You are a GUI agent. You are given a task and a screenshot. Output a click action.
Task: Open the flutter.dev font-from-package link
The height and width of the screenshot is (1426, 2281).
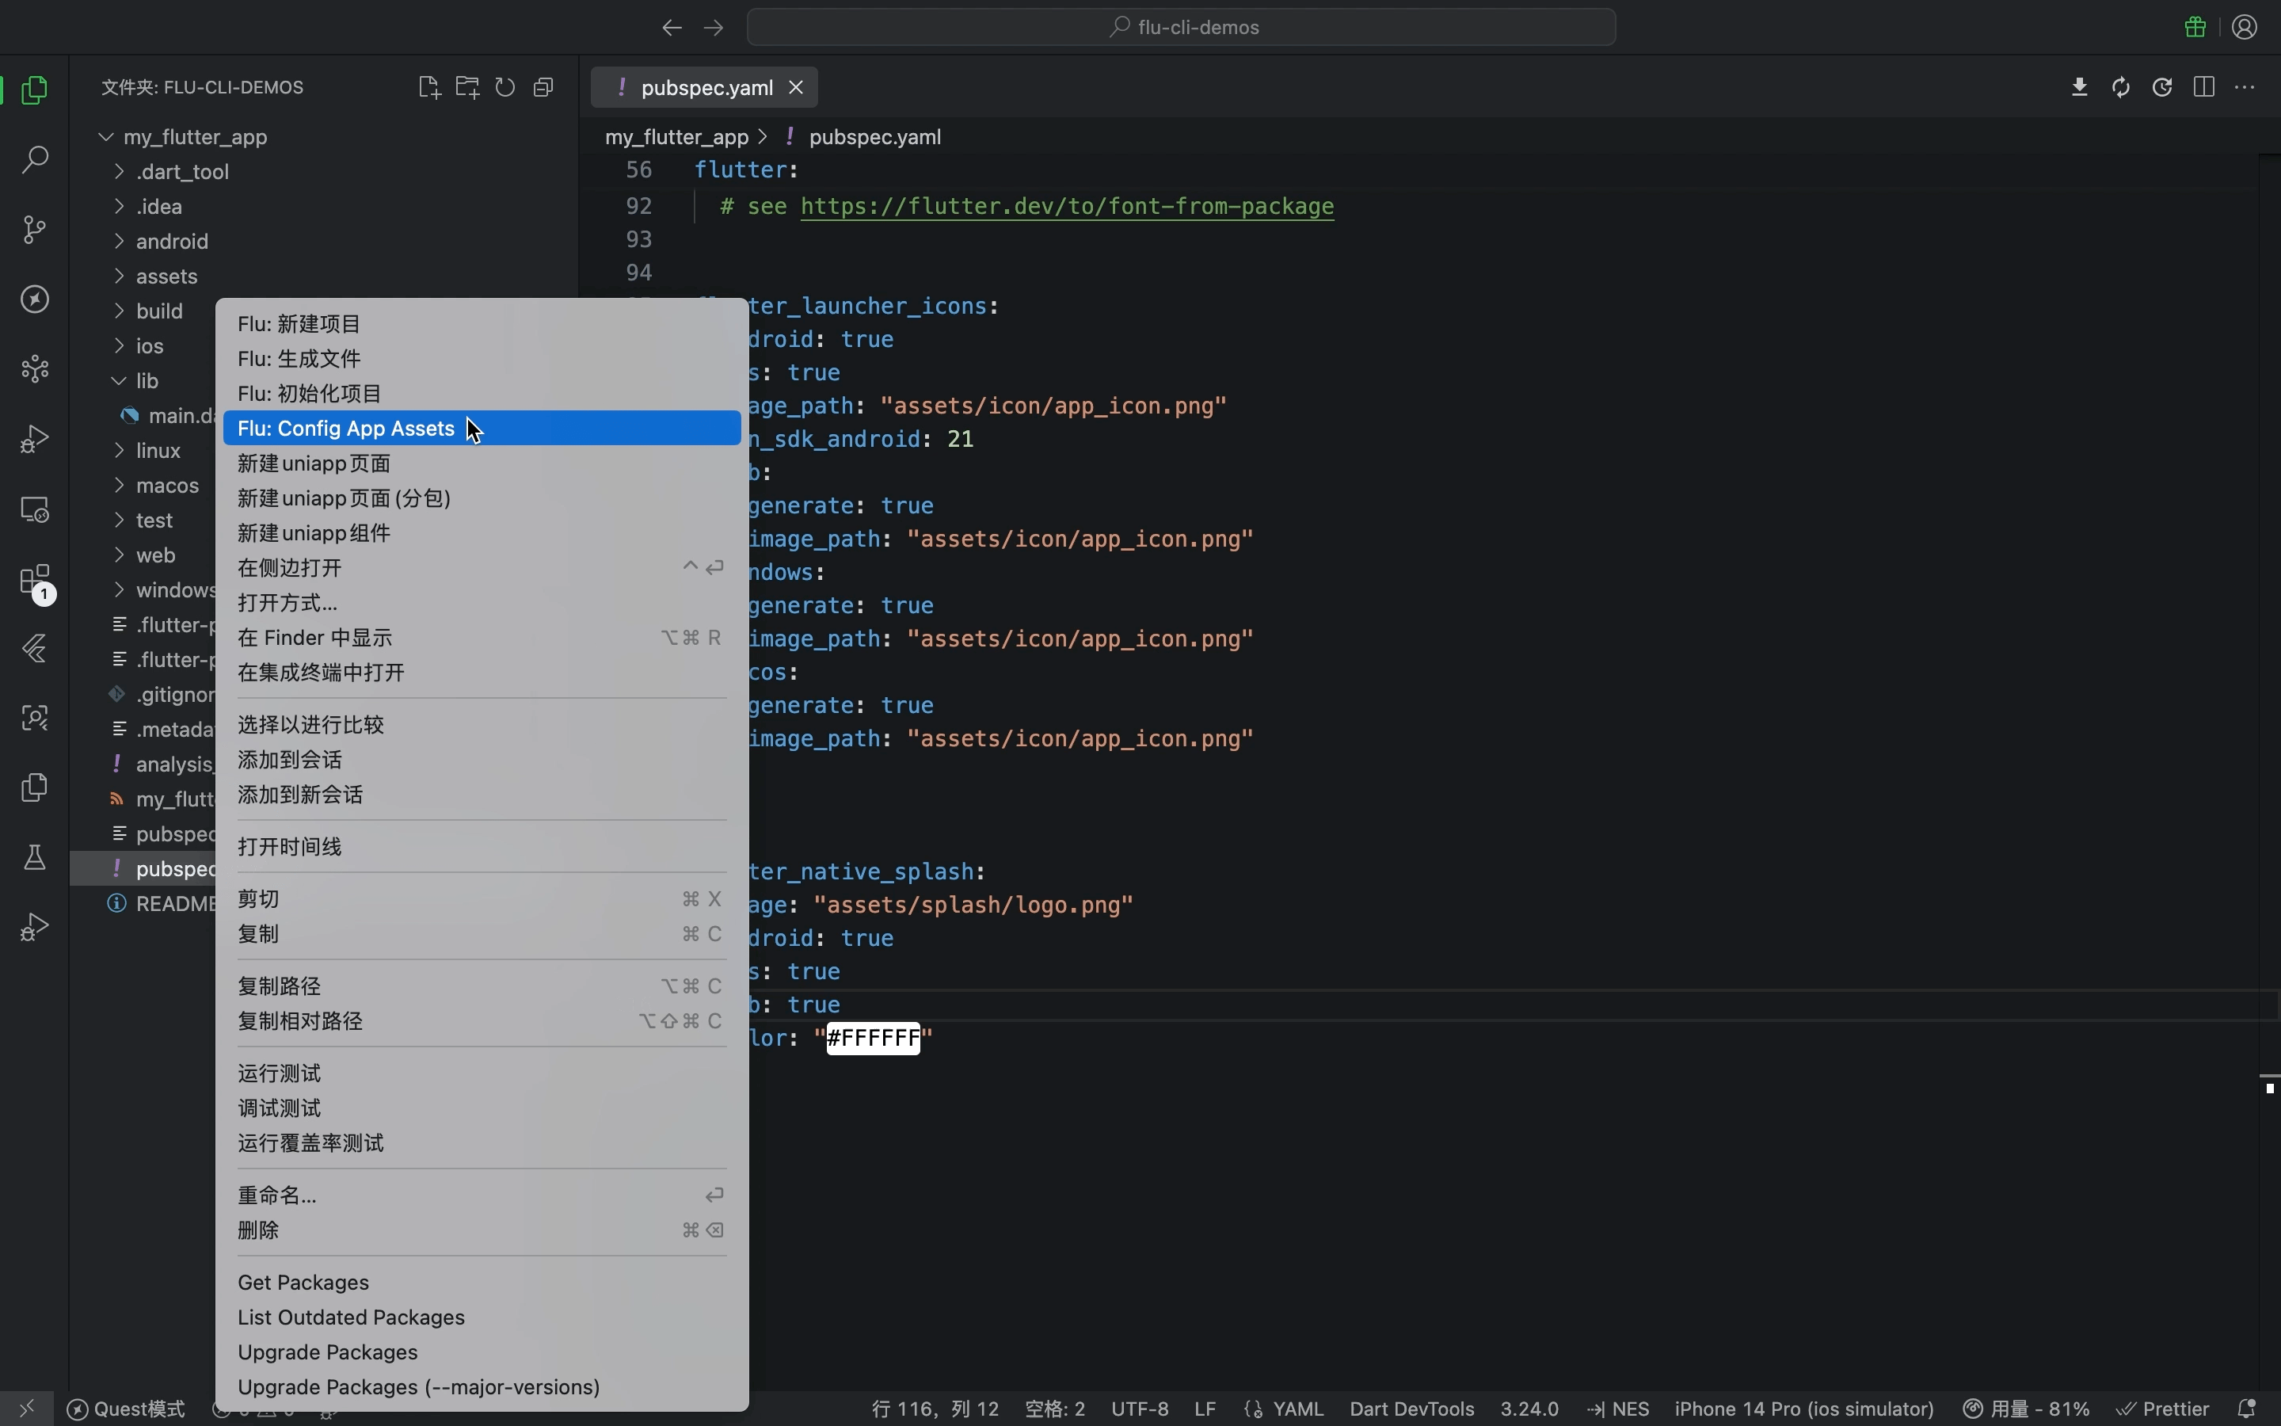(1066, 208)
